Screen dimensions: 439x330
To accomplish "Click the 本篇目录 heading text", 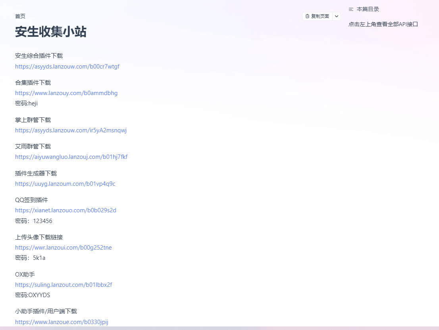I will pos(368,9).
